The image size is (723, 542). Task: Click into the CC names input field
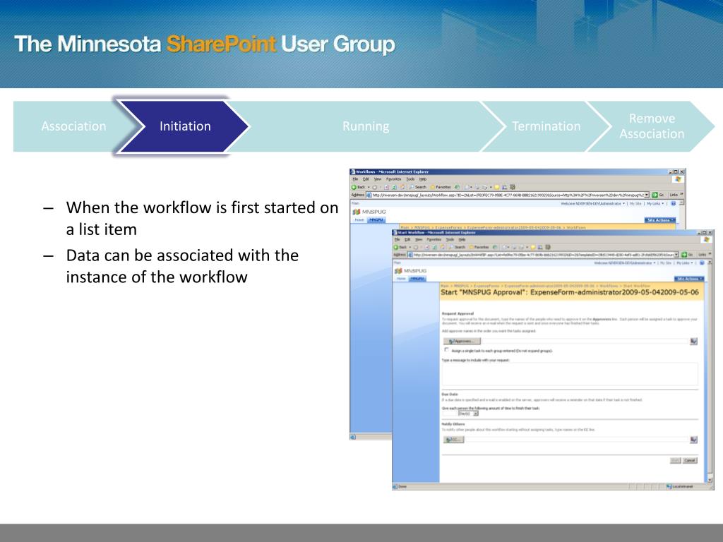click(x=576, y=440)
